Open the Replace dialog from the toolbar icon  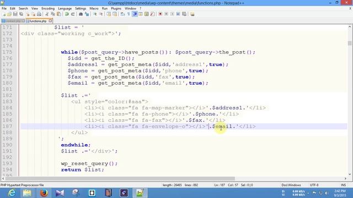(87, 14)
